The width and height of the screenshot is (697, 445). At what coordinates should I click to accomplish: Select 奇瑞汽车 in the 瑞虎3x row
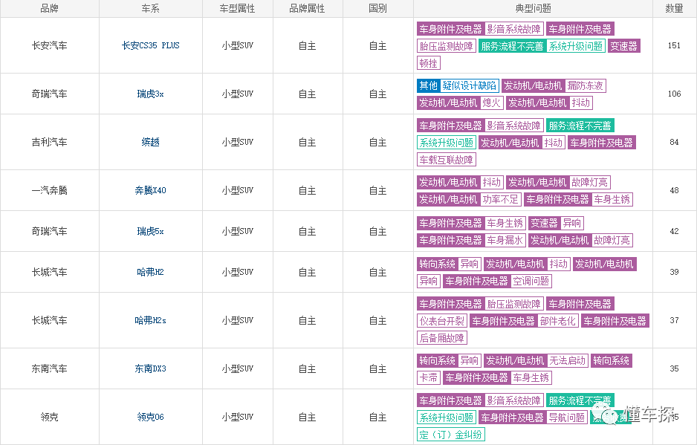[x=49, y=94]
